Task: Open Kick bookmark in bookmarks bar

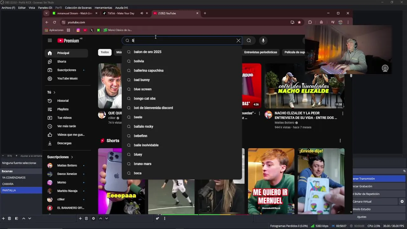Action: coord(98,30)
